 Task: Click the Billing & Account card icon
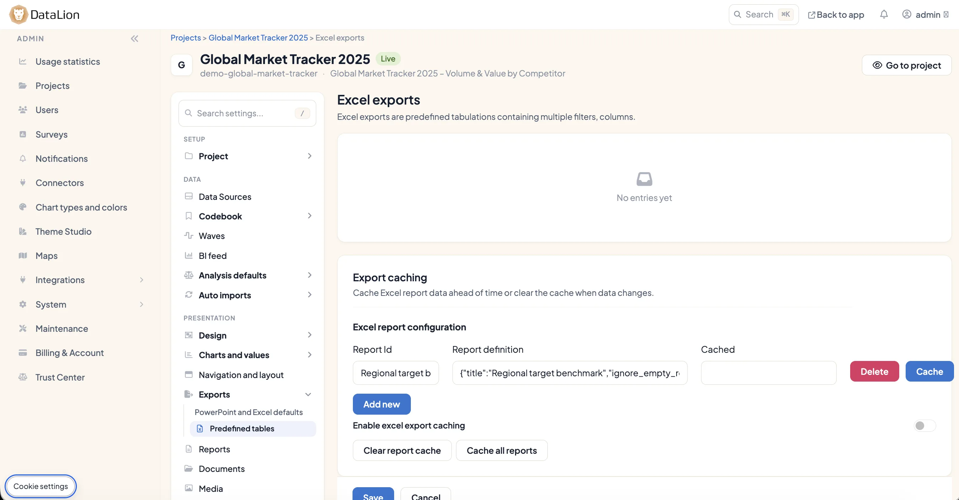23,352
